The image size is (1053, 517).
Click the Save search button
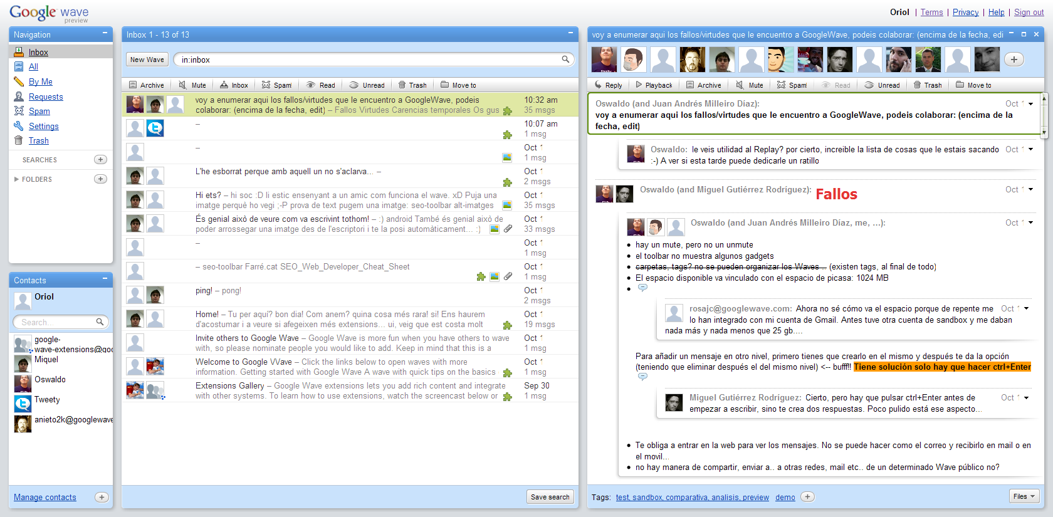click(x=550, y=497)
